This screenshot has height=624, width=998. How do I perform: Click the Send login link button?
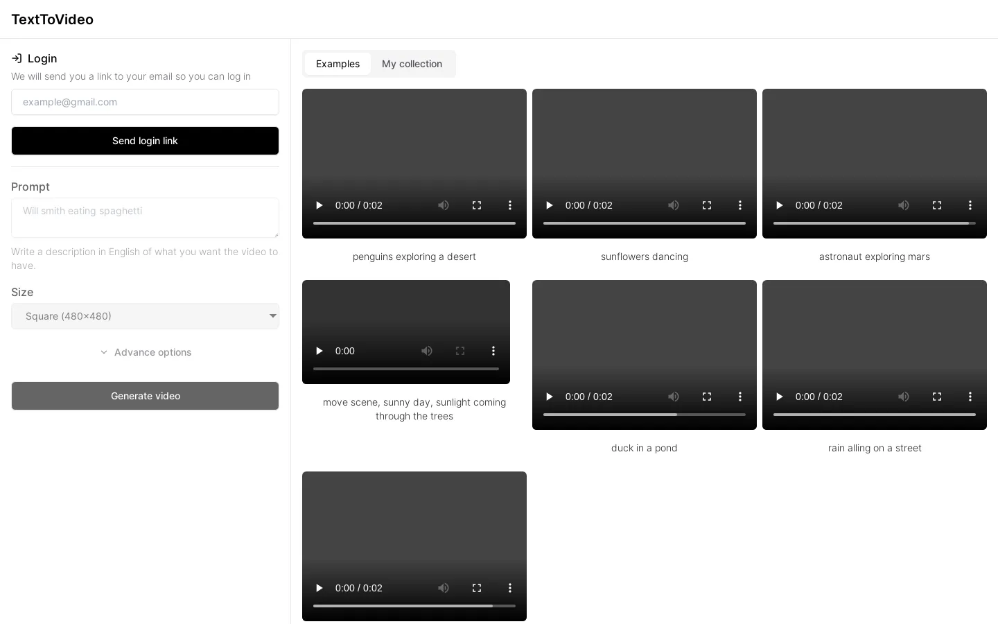click(x=145, y=141)
